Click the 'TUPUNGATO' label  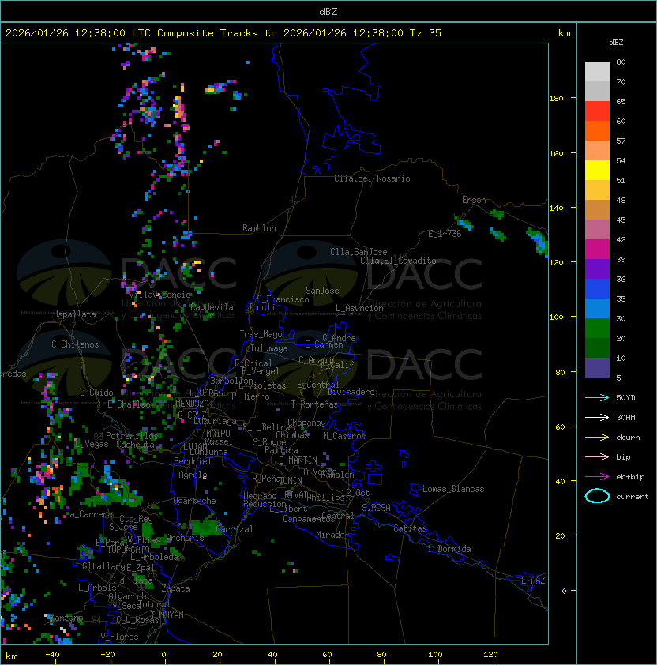(129, 550)
